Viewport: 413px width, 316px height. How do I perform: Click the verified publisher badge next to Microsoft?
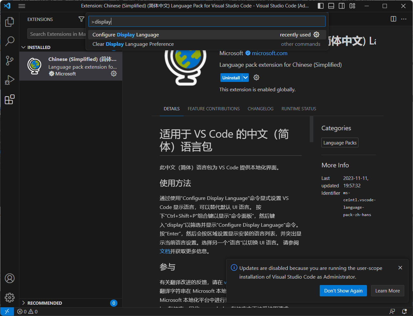[247, 53]
